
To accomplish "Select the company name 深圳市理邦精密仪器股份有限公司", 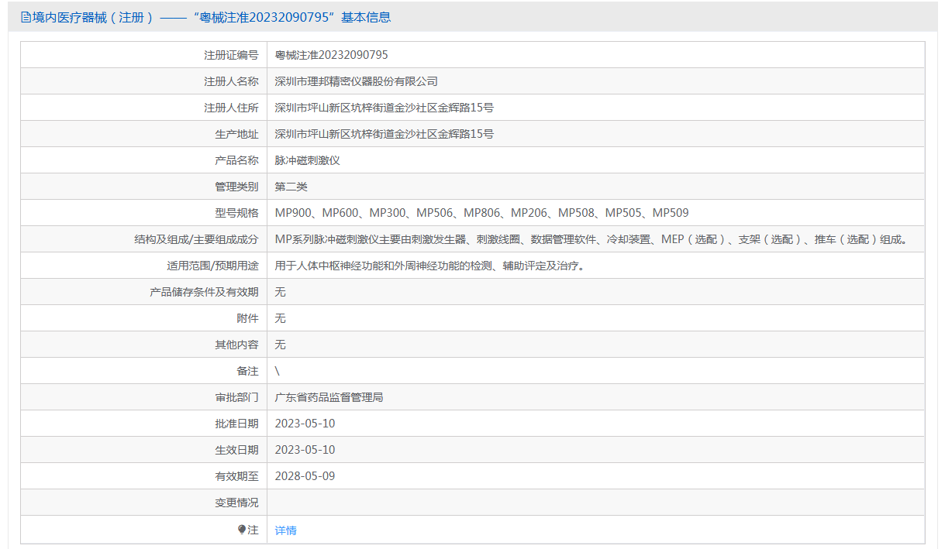I will point(357,81).
